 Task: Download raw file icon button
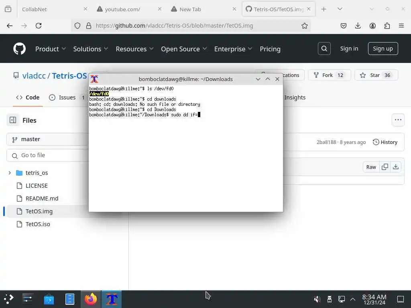pyautogui.click(x=396, y=167)
